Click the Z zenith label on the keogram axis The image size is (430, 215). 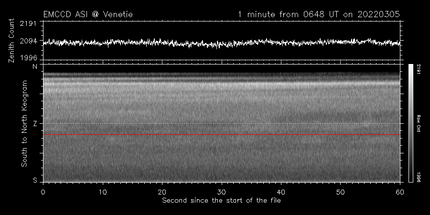point(35,124)
